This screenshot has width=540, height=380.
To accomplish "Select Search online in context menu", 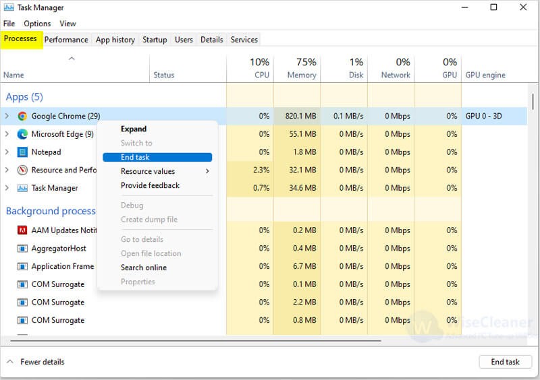I will pos(158,267).
